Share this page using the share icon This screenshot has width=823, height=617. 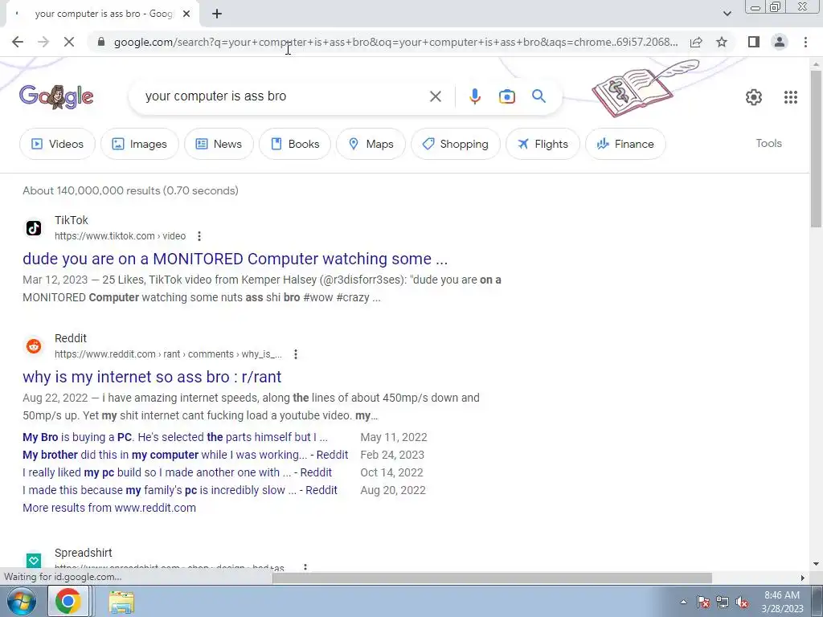pos(696,42)
